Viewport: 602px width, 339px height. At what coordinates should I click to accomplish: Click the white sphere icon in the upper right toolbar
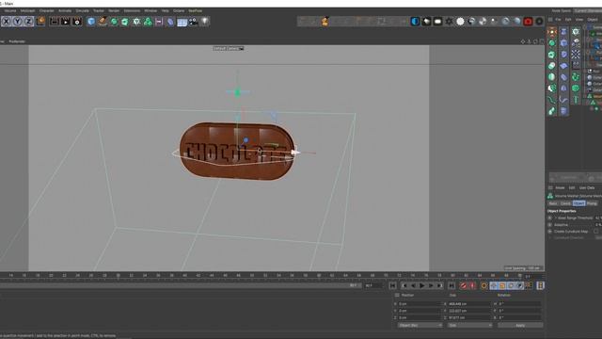click(460, 22)
